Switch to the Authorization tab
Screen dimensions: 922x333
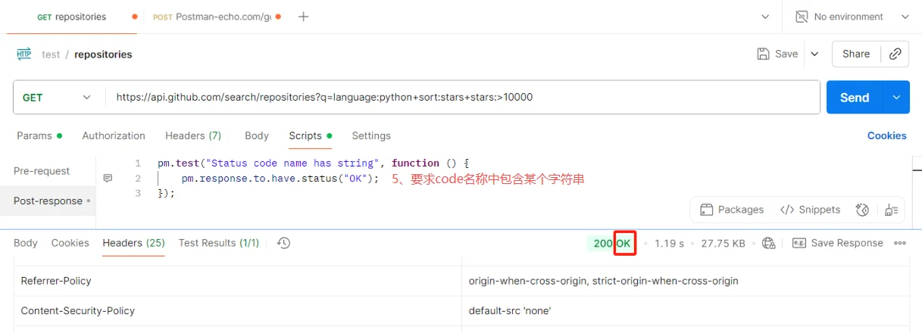coord(114,135)
